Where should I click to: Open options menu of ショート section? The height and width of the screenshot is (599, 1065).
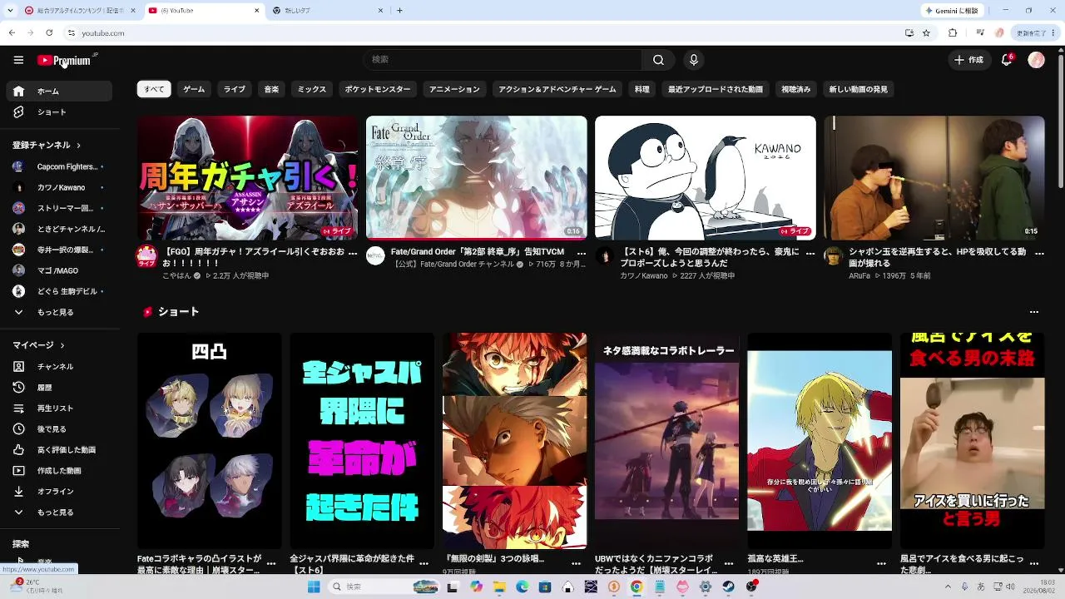point(1034,312)
